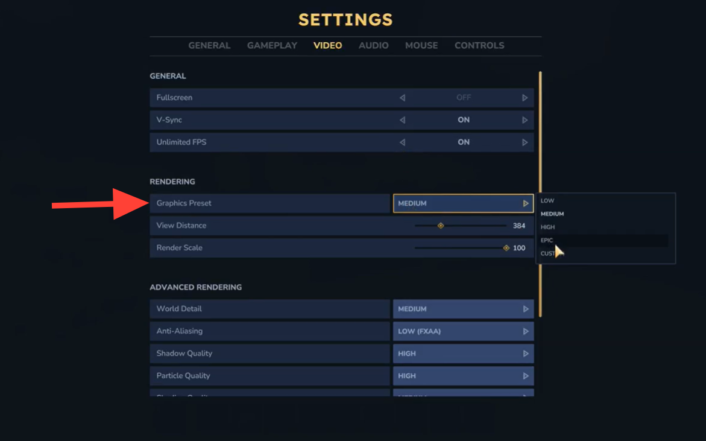Switch to the Audio tab

[374, 45]
